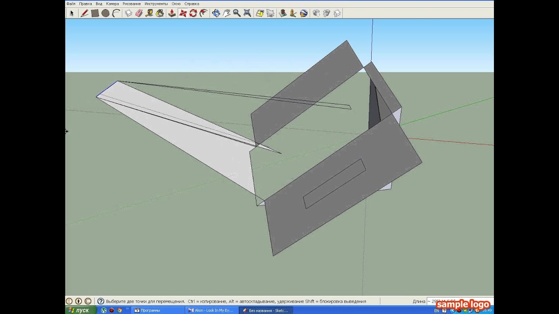This screenshot has height=314, width=559.
Task: Select the Push/Pull tool
Action: point(172,13)
